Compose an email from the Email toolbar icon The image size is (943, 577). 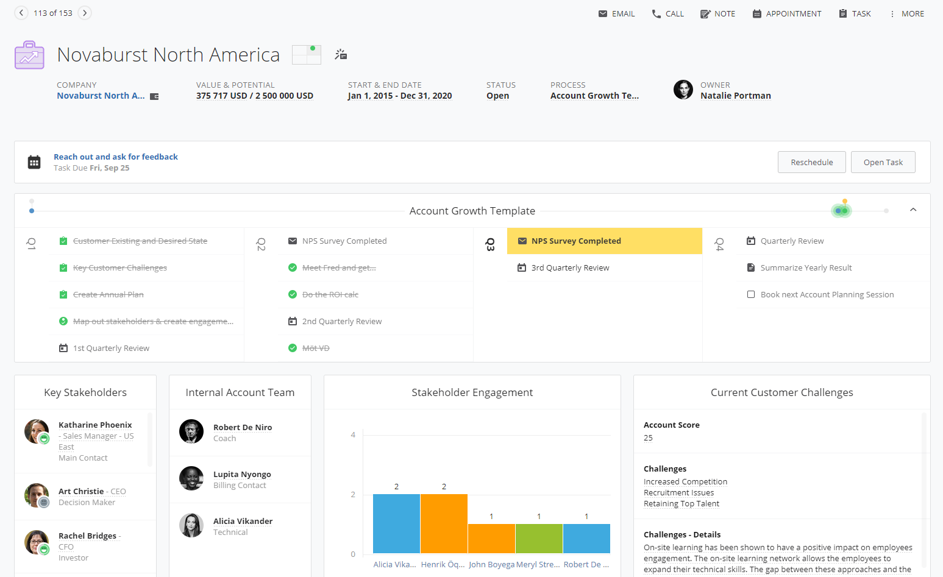click(x=603, y=13)
